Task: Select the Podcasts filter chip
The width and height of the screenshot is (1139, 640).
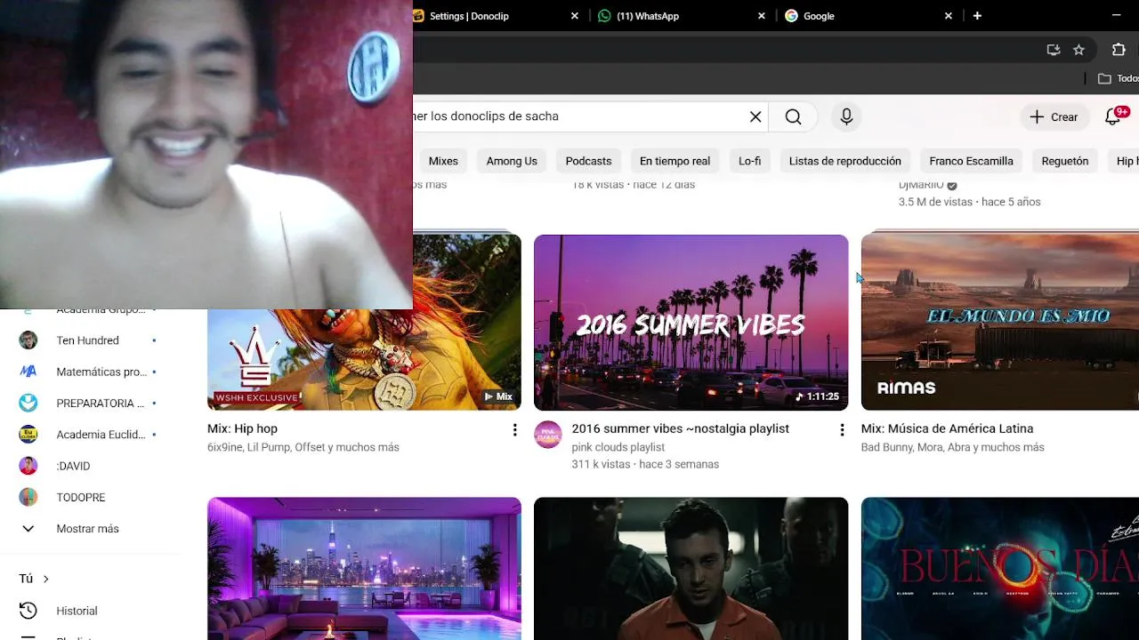Action: click(x=588, y=161)
